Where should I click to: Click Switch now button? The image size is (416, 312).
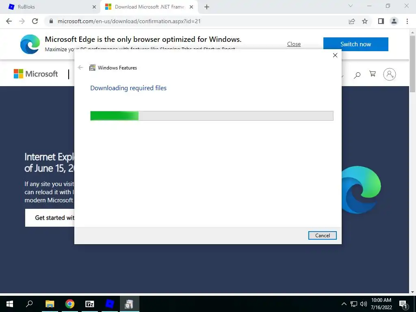coord(355,44)
